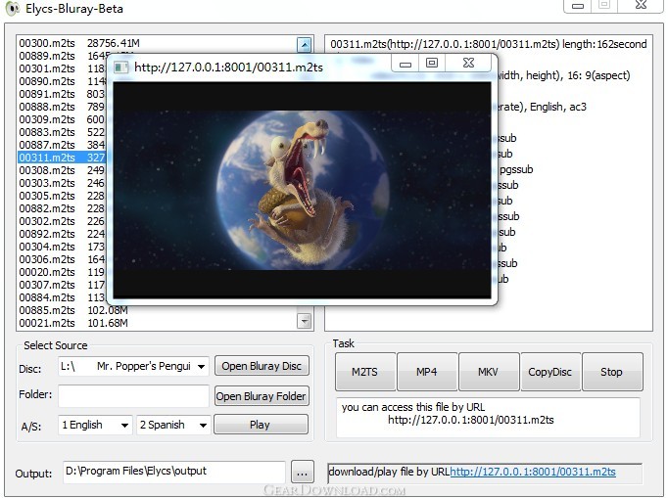Viewport: 668px width, 498px height.
Task: Select 00887.m2ts in the file list
Action: tap(62, 146)
